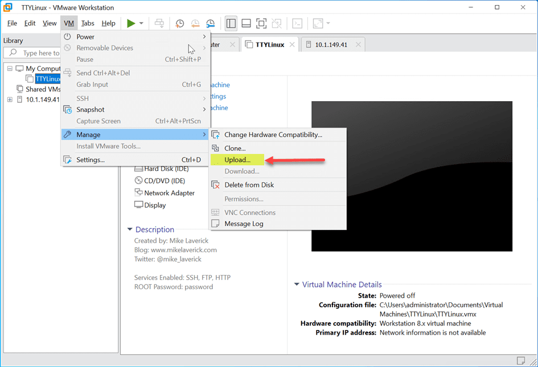The image size is (538, 367).
Task: Open the Message Log entry
Action: click(x=278, y=224)
